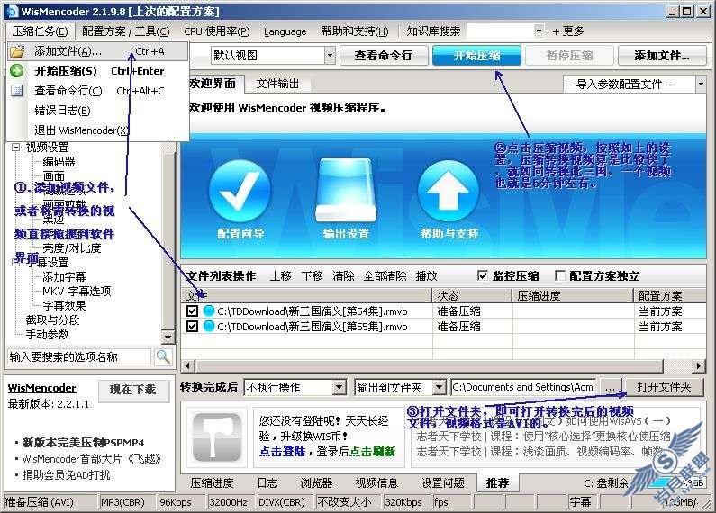Open the WisMencoder link
Image resolution: width=716 pixels, height=513 pixels.
point(41,388)
